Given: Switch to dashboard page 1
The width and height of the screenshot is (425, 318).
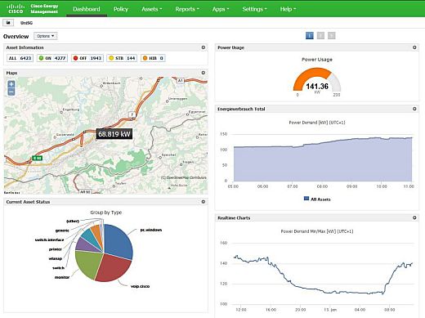Looking at the screenshot, I should coord(310,36).
